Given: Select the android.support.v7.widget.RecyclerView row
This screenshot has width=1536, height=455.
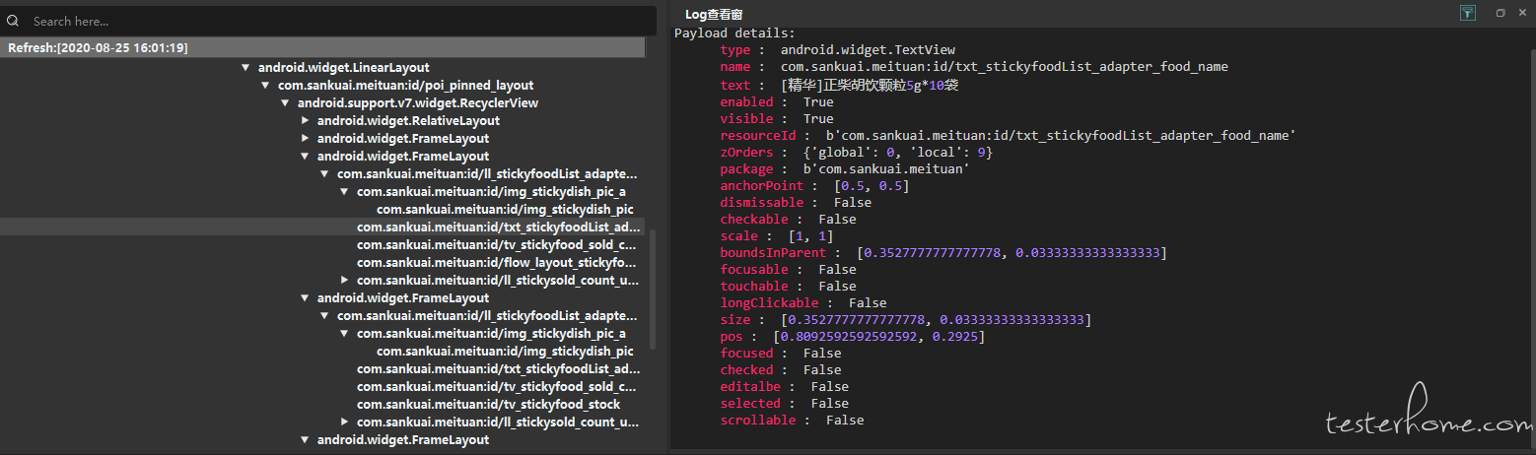Looking at the screenshot, I should click(x=418, y=103).
